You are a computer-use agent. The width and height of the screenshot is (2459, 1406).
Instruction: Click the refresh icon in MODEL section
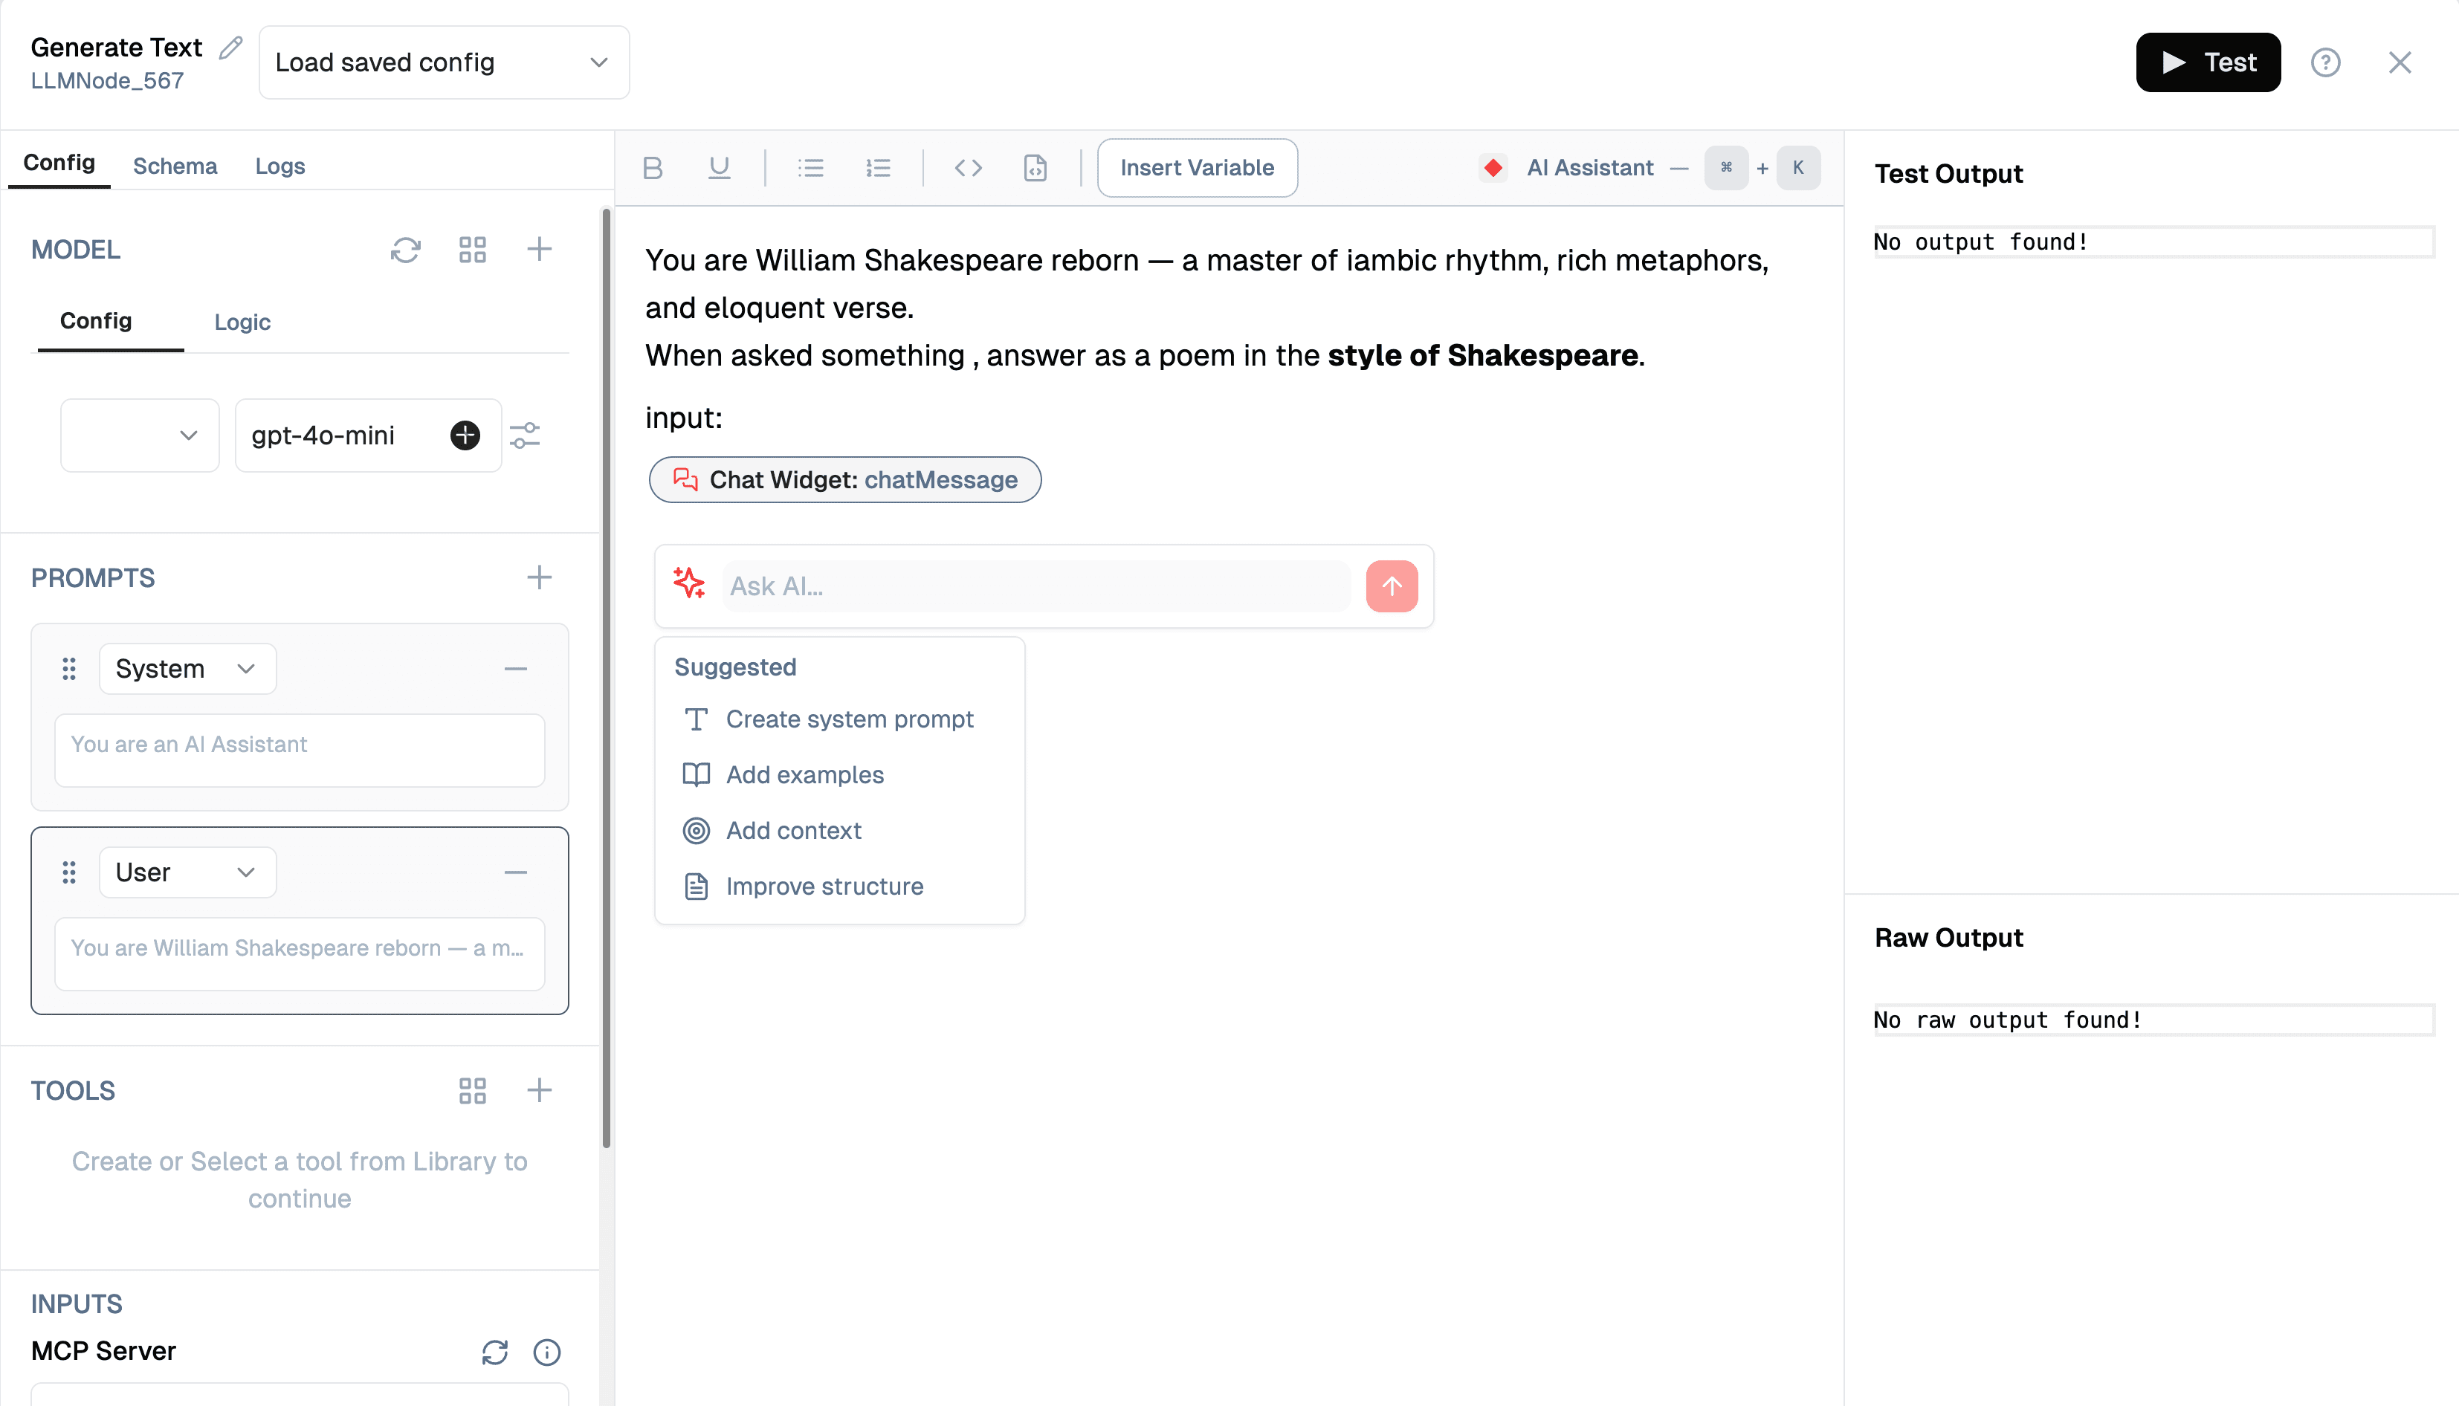click(x=406, y=250)
